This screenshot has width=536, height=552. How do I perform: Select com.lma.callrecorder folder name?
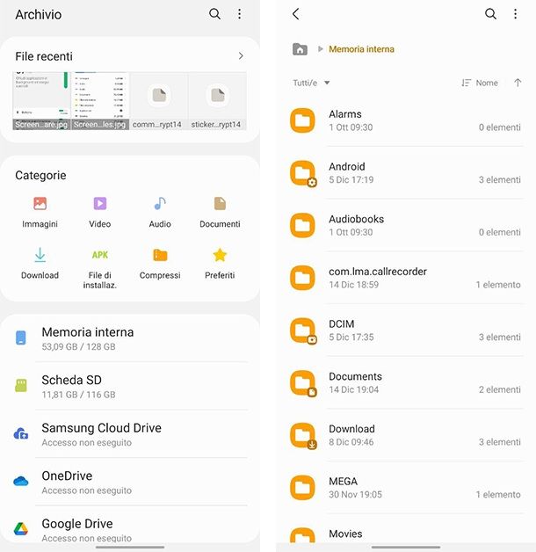(x=378, y=272)
